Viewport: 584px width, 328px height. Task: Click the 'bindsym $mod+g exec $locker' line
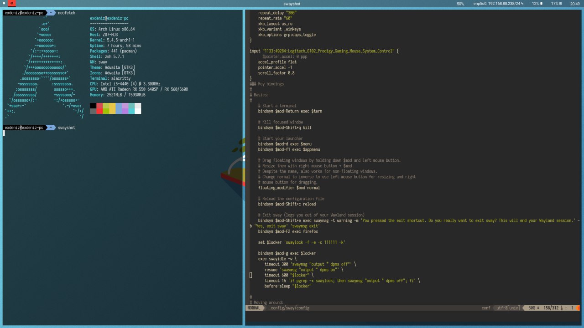pos(287,253)
